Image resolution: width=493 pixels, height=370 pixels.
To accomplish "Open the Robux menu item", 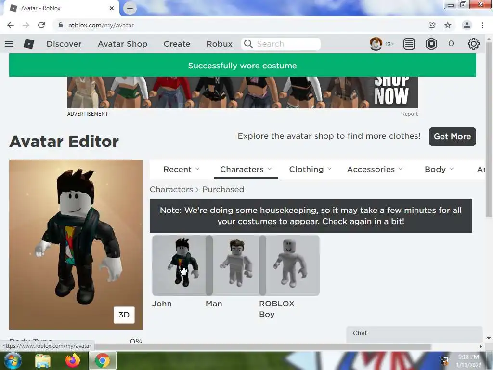I will click(x=220, y=44).
